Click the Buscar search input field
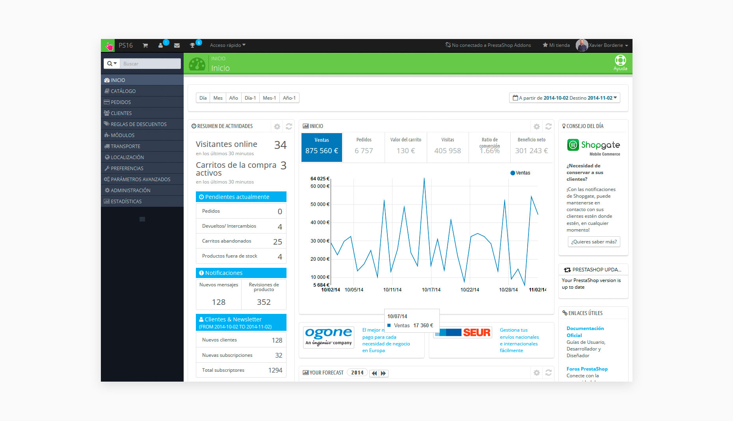 tap(150, 63)
